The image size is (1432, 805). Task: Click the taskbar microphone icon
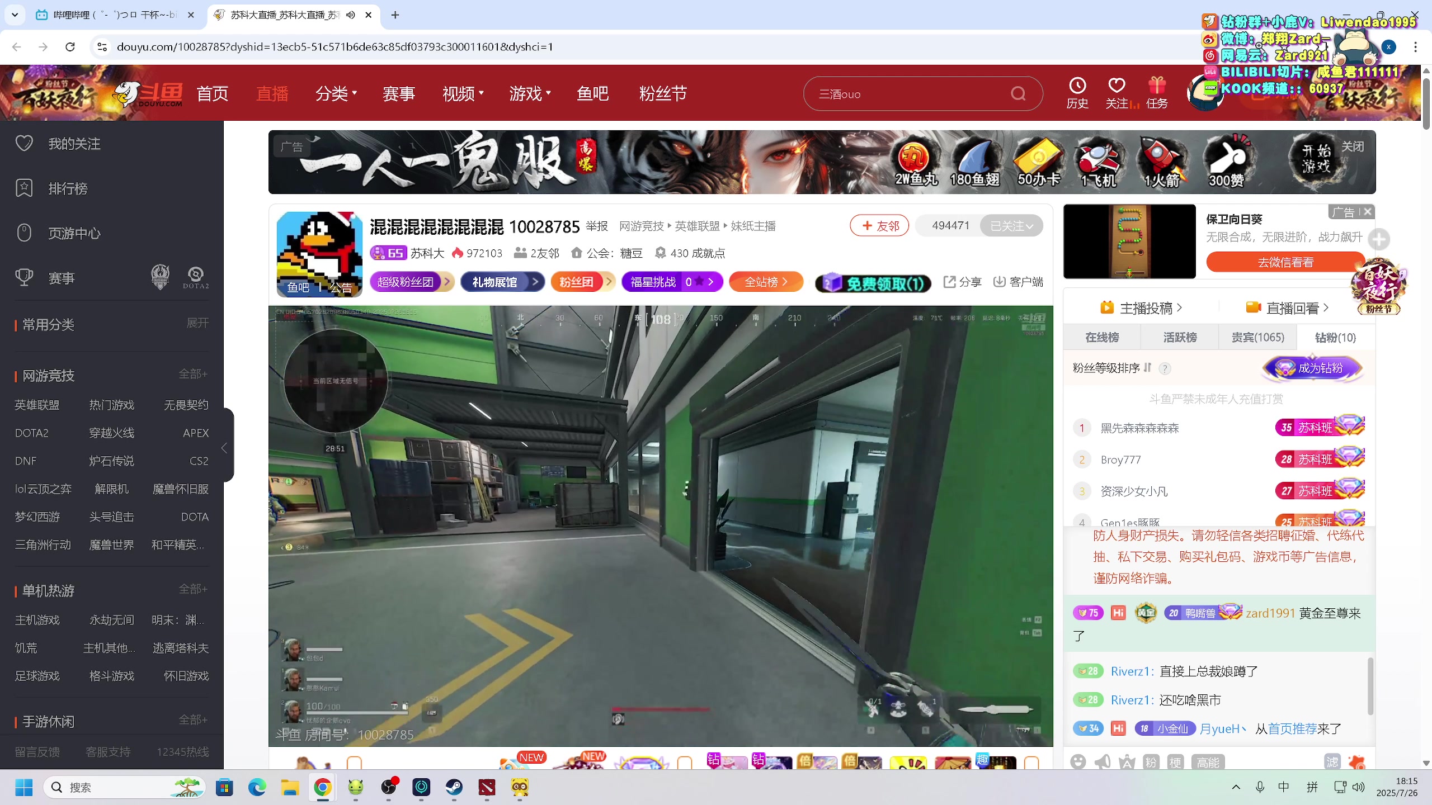click(x=1260, y=787)
